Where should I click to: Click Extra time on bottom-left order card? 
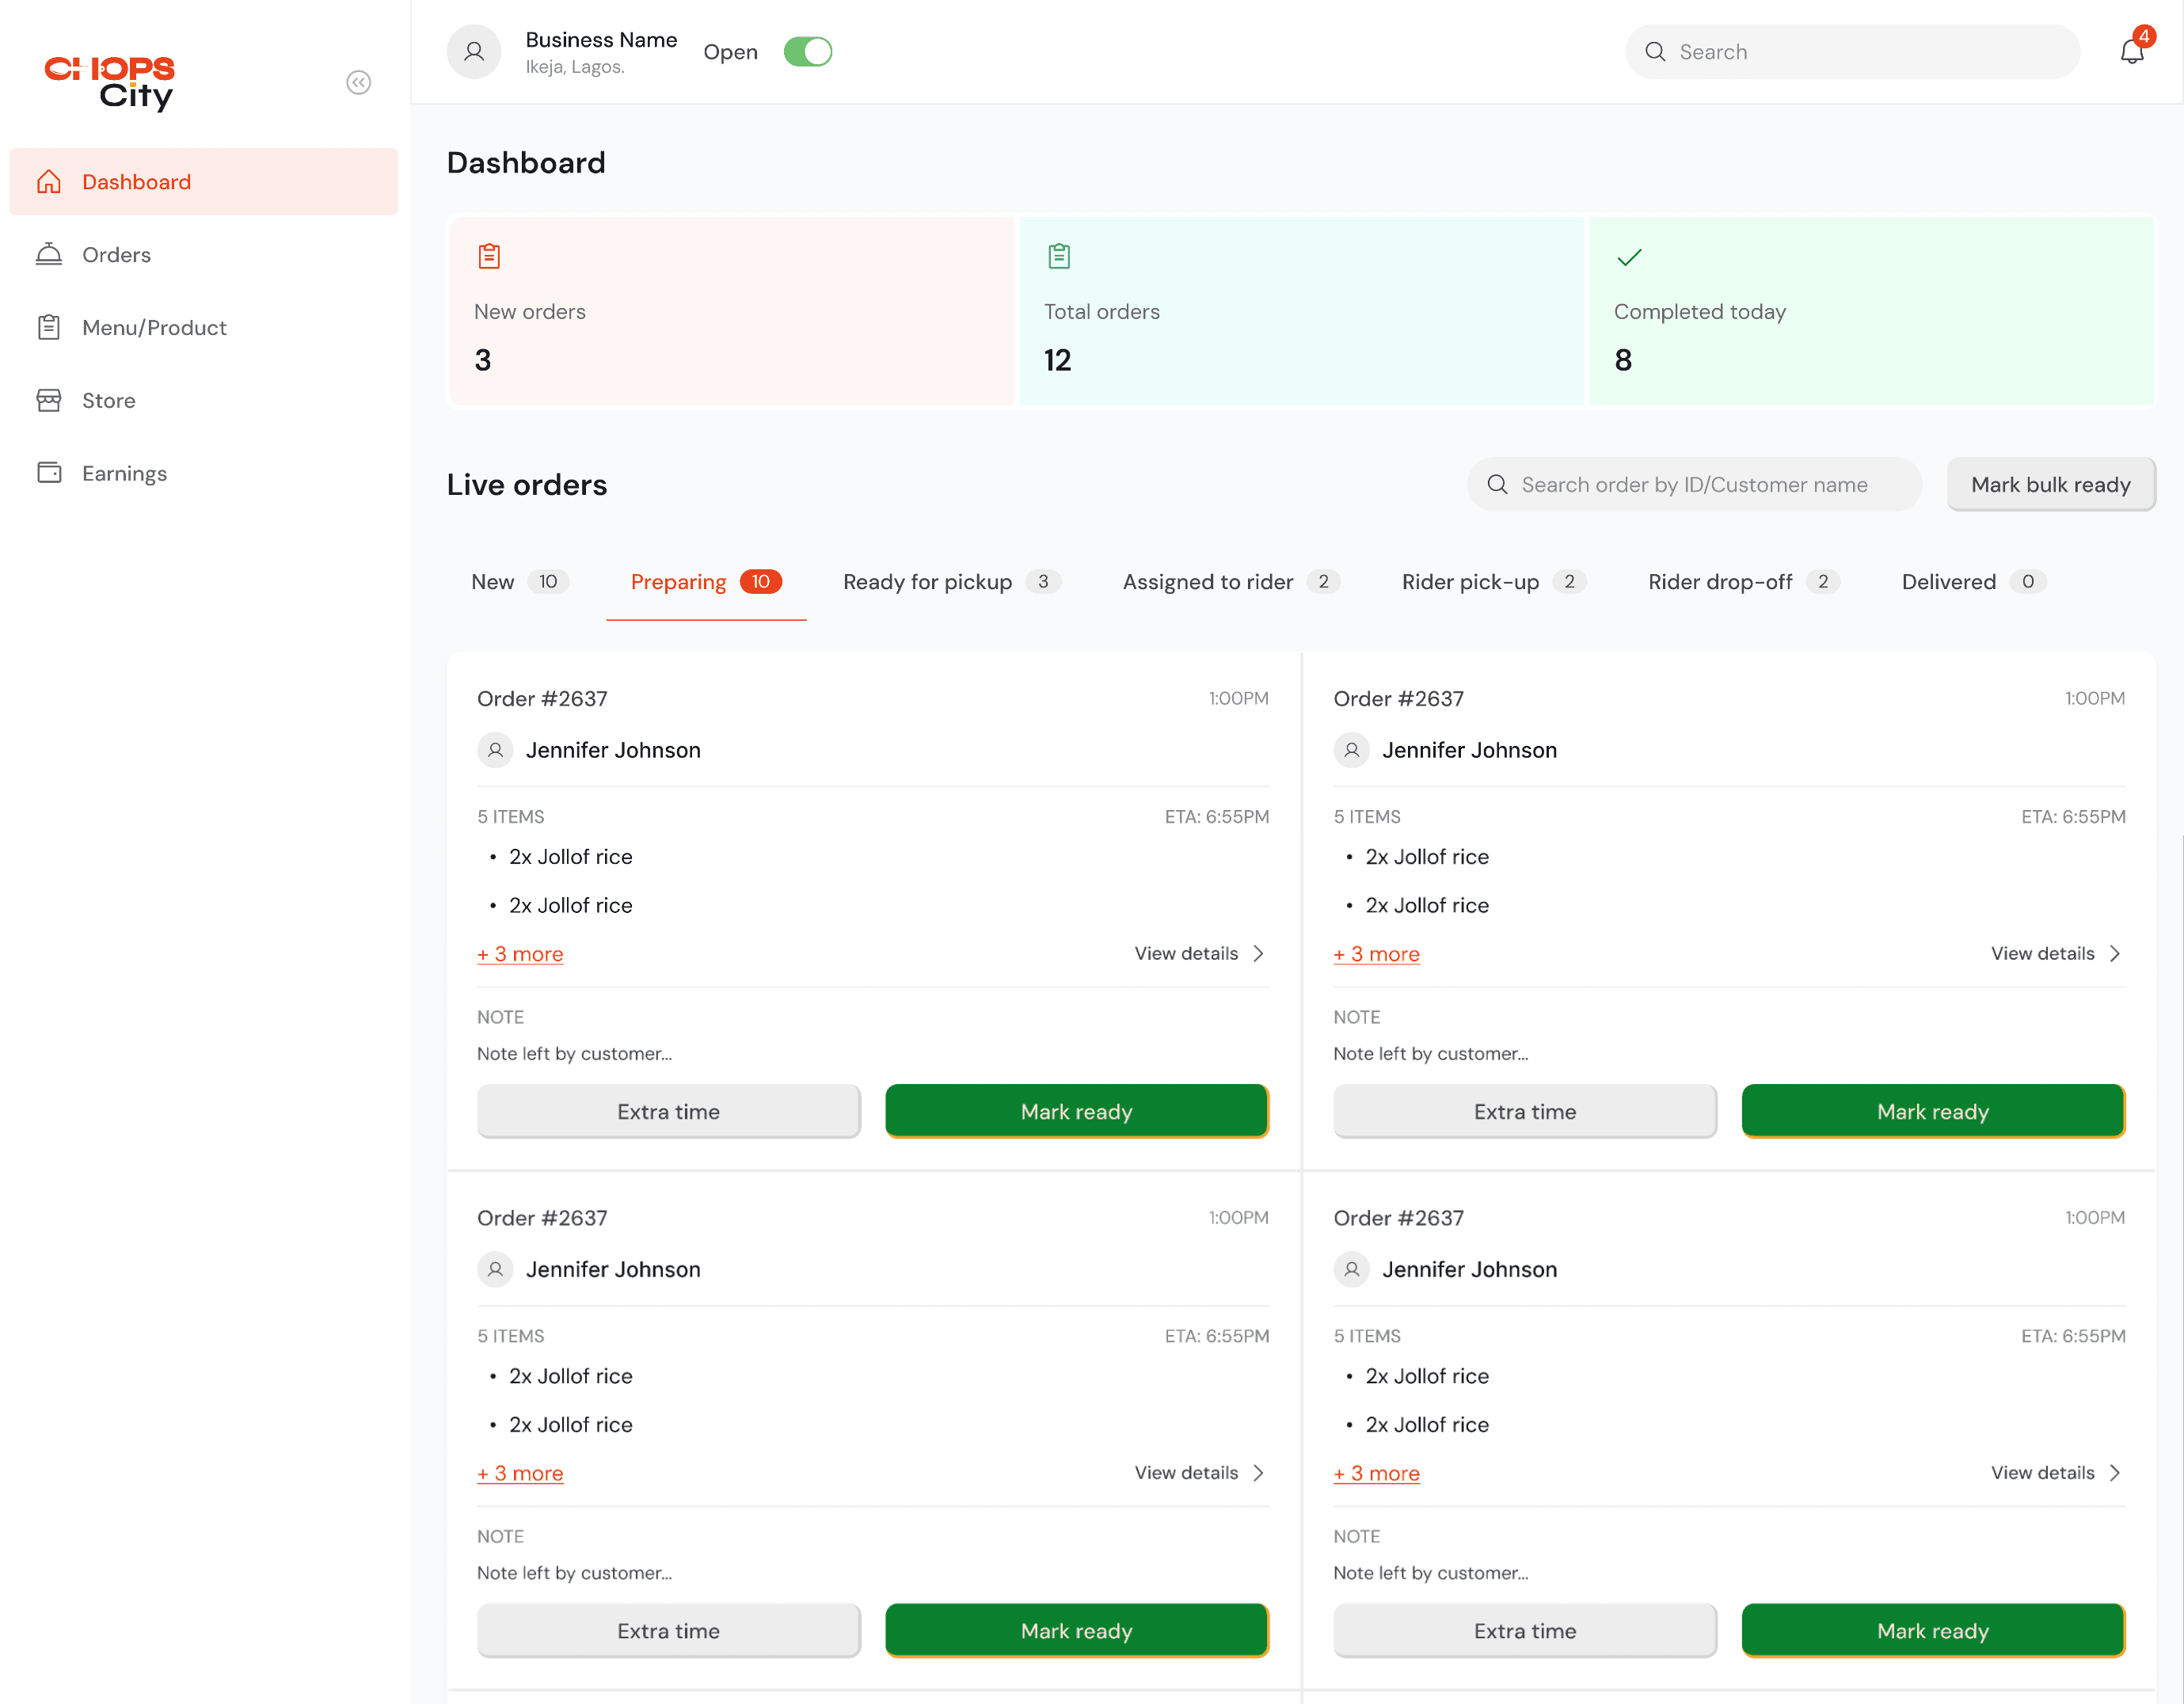coord(669,1630)
